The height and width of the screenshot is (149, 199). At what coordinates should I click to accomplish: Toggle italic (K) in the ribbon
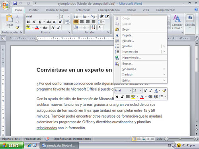coord(34,22)
